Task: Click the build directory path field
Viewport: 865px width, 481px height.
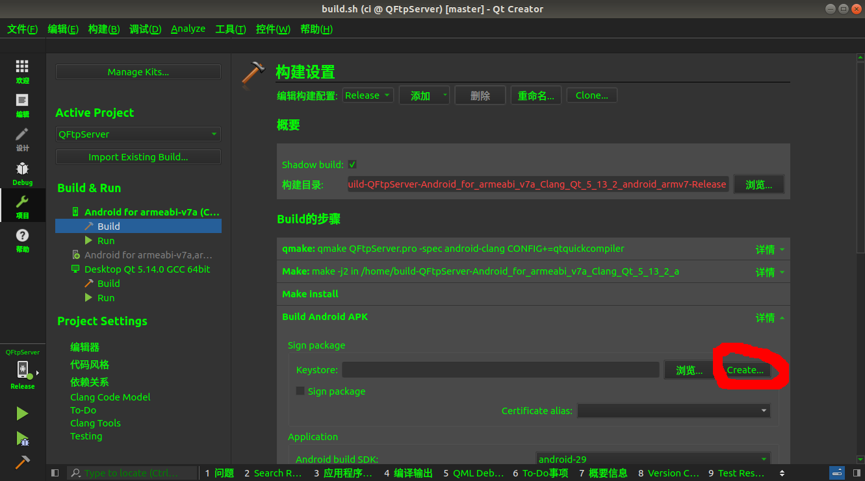Action: (538, 184)
